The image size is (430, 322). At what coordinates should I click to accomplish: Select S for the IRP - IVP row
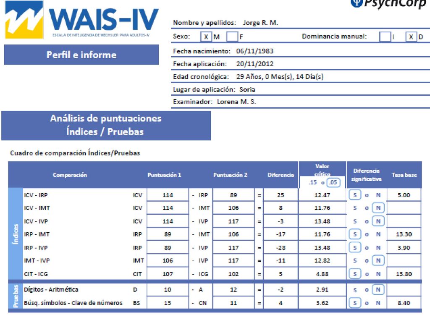point(355,247)
